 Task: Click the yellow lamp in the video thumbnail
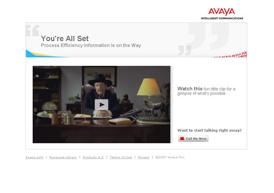point(149,87)
